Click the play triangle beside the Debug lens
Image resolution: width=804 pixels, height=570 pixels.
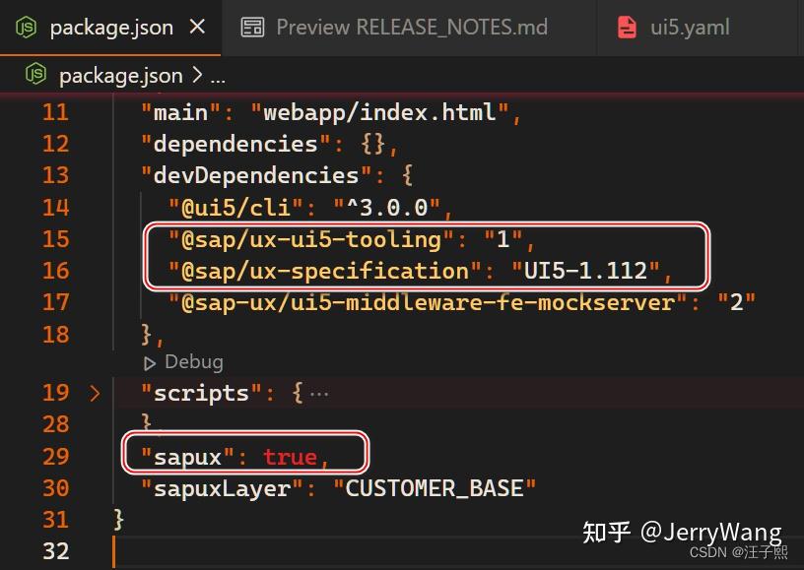click(150, 362)
